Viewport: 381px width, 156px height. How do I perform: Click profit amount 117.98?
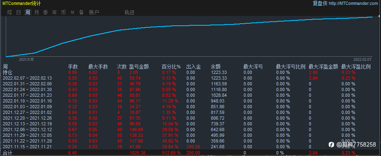136,141
